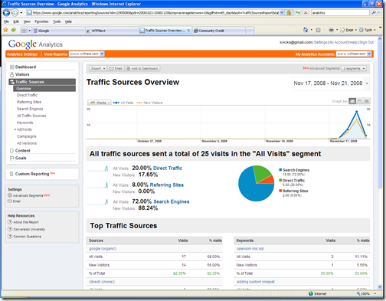The height and width of the screenshot is (301, 386).
Task: Click the Content page icon
Action: point(11,151)
